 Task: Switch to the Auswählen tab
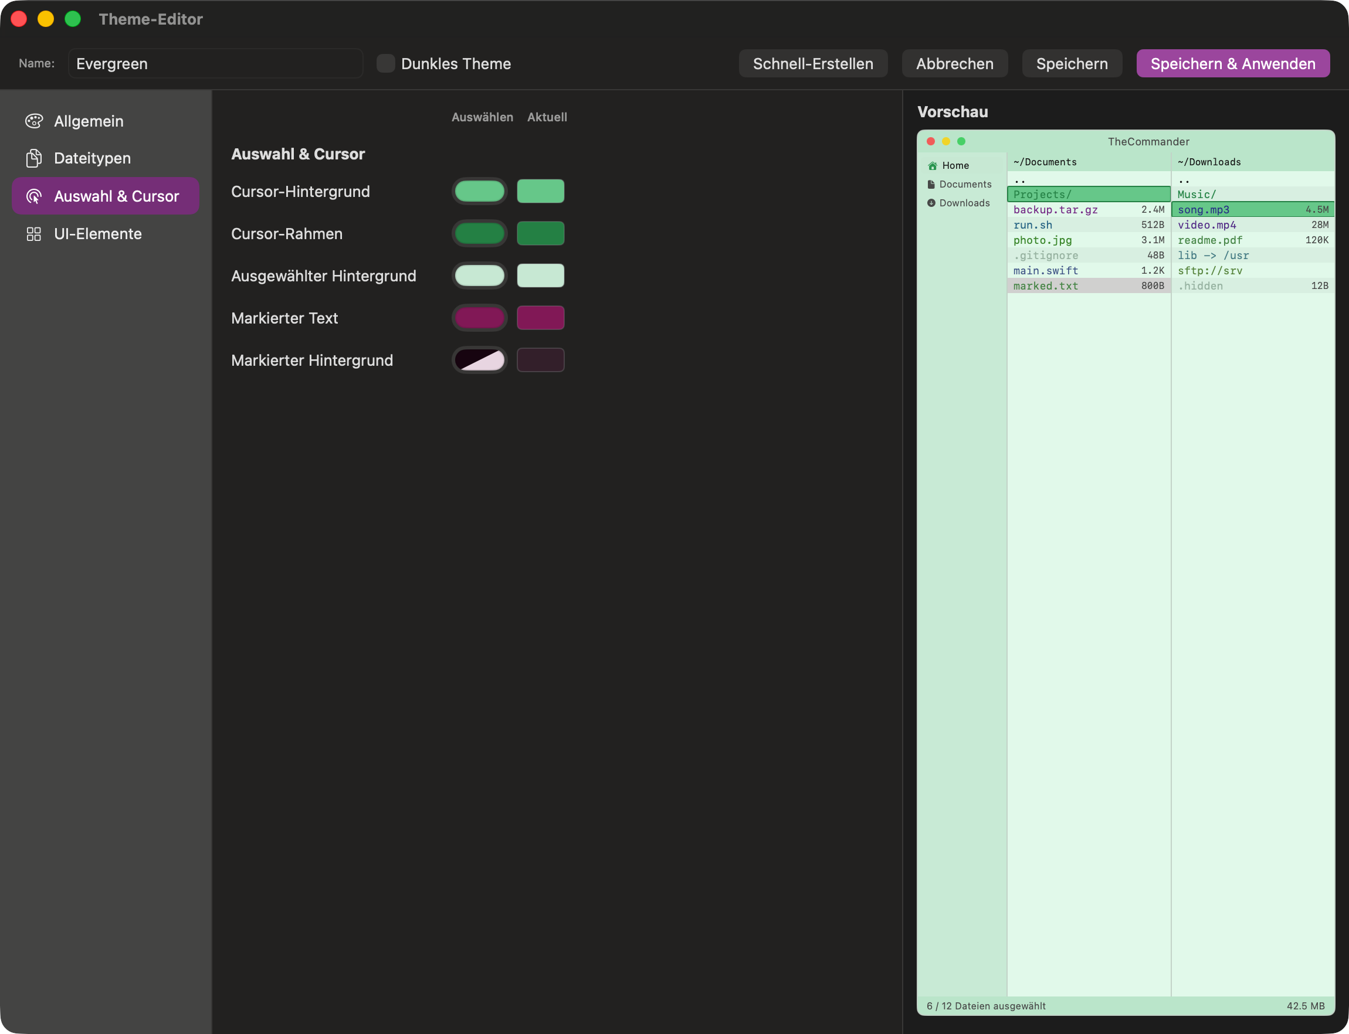[x=483, y=117]
